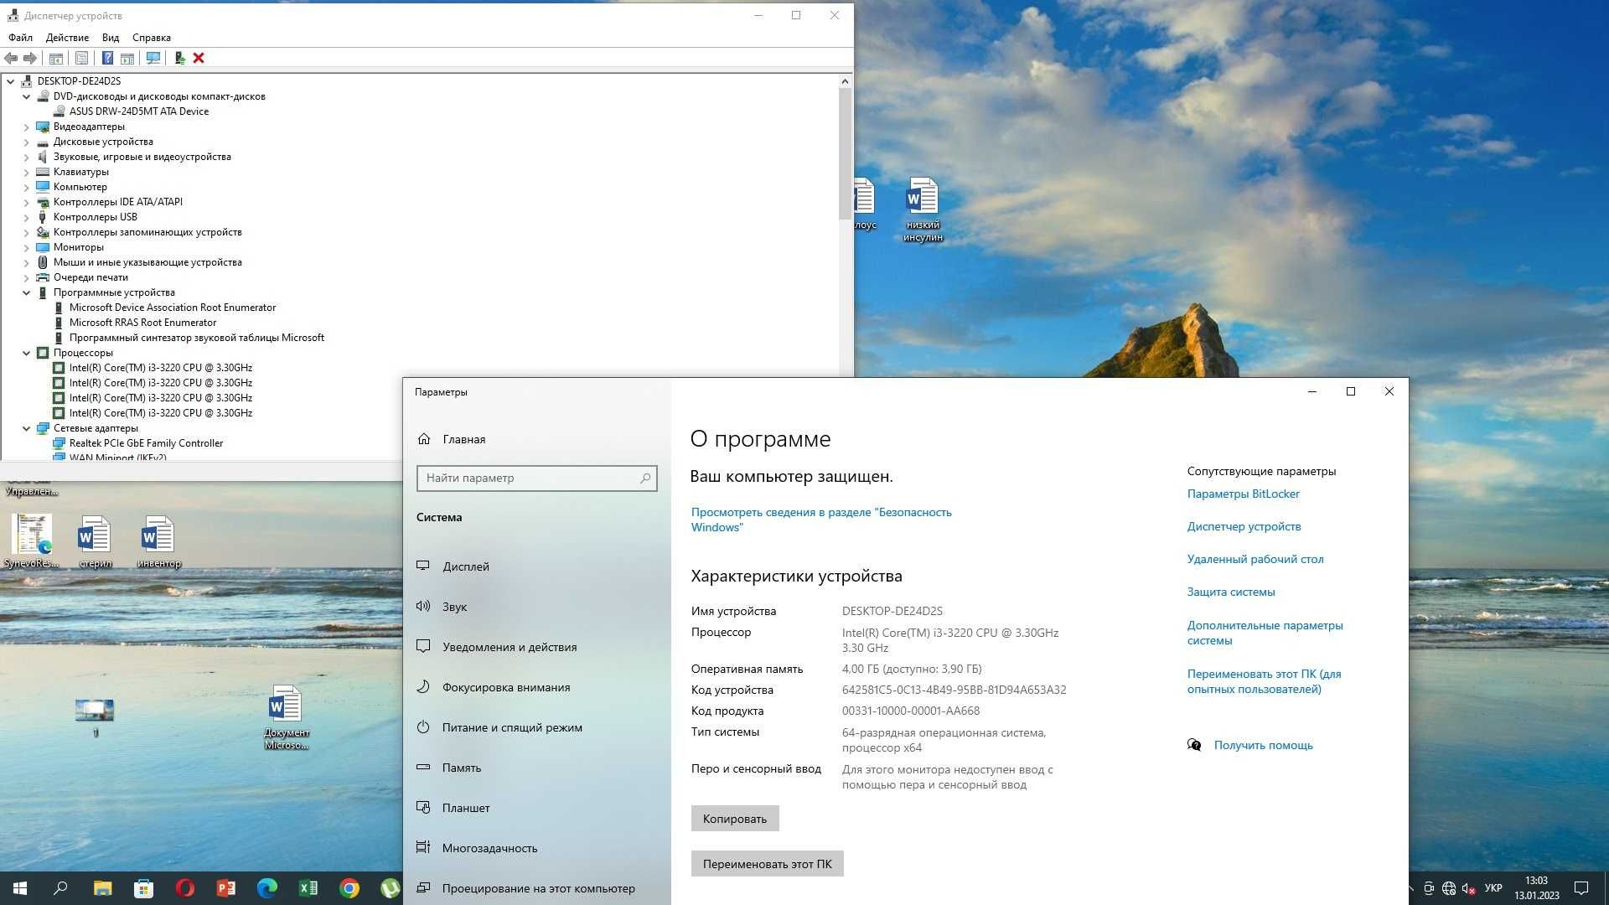
Task: Select the SynevoRes desktop file
Action: click(x=32, y=541)
